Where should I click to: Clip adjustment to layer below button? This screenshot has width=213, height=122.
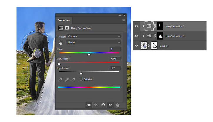[x=88, y=105]
